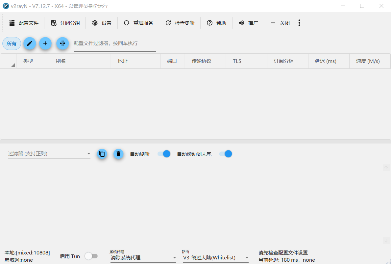Clear the log with the trash icon

click(118, 154)
